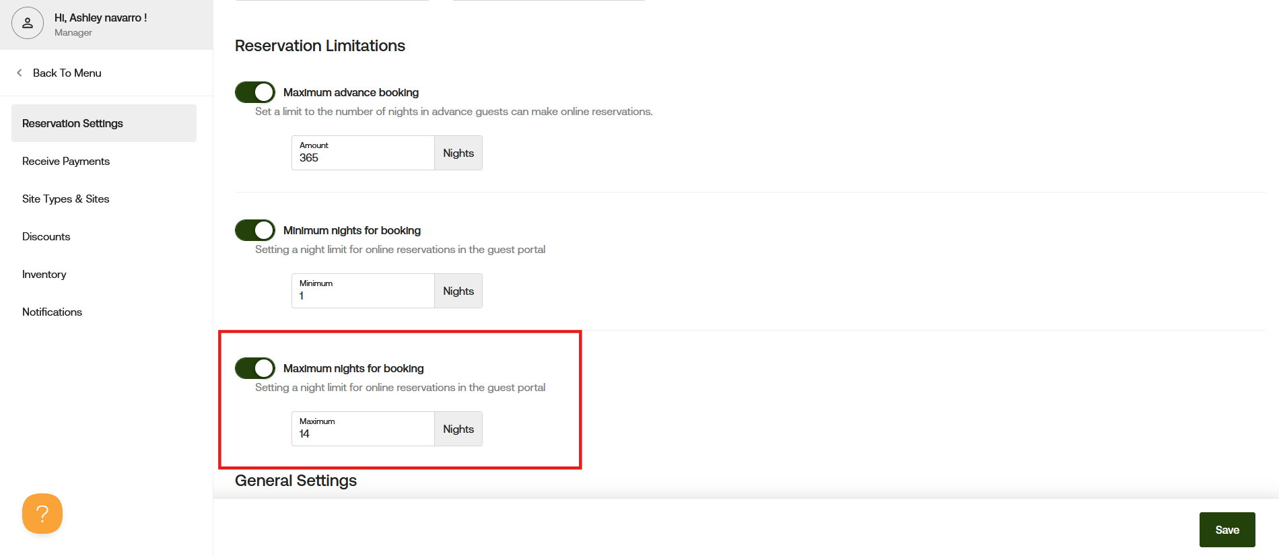1279x556 pixels.
Task: Click the user profile avatar icon
Action: [x=28, y=23]
